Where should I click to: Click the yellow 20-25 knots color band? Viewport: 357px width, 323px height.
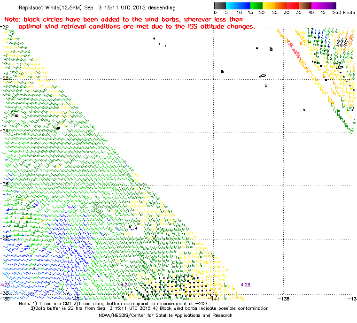click(x=269, y=6)
